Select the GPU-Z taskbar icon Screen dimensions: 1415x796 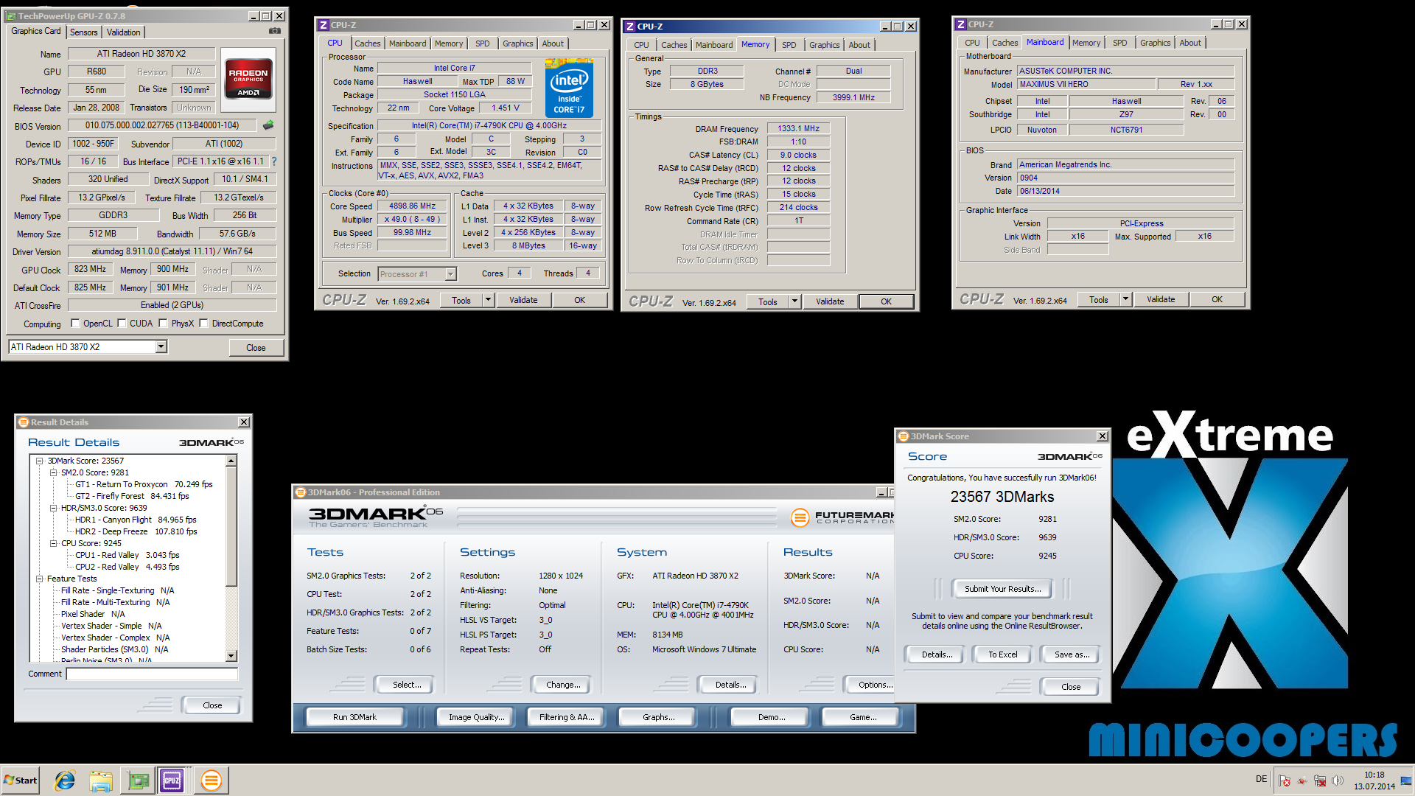point(138,780)
